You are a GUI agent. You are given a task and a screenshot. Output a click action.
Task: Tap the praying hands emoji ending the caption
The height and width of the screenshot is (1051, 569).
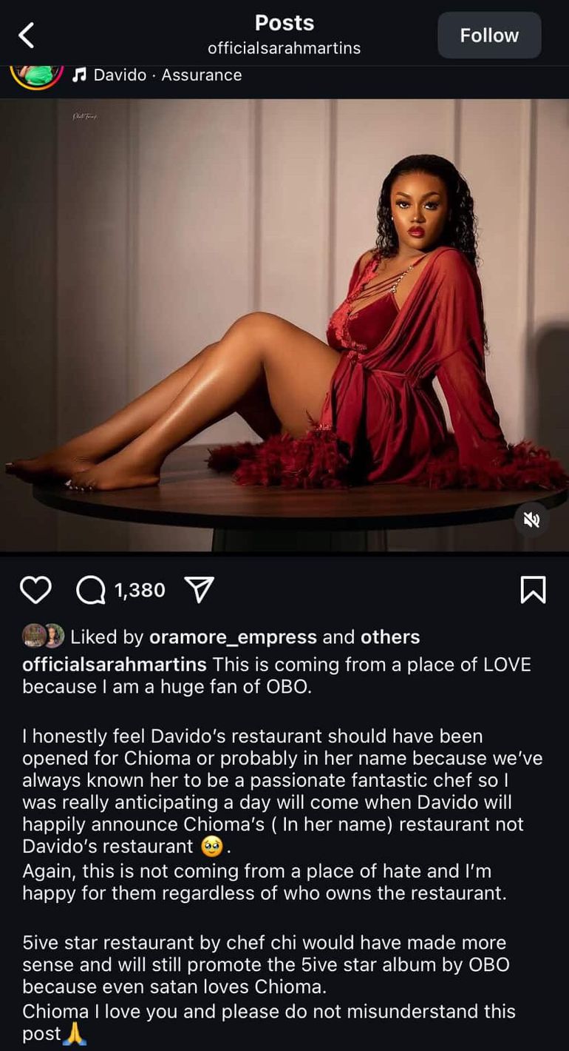(75, 1033)
